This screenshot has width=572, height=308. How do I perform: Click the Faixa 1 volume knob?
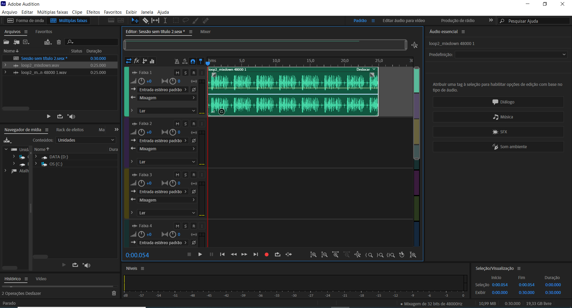click(x=142, y=81)
